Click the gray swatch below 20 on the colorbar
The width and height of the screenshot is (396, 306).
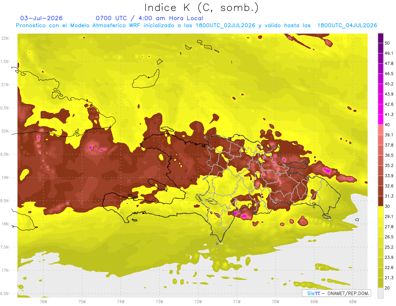381,293
